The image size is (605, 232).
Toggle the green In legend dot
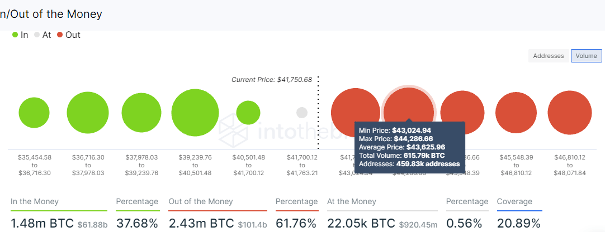coord(15,35)
